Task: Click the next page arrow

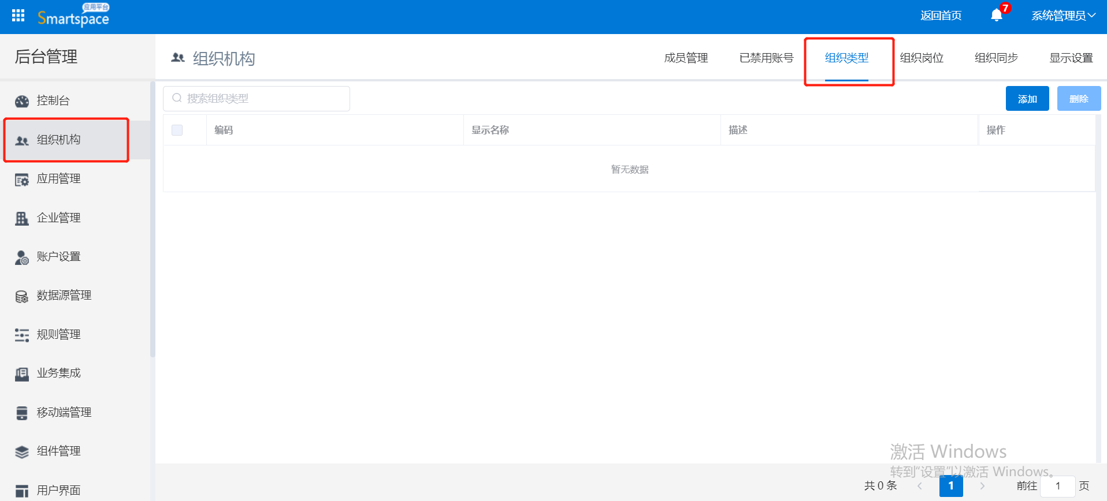Action: 982,486
